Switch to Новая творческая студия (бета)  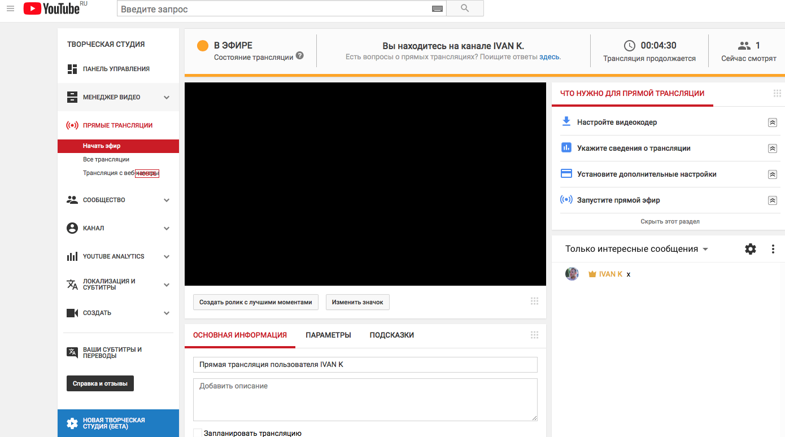118,423
